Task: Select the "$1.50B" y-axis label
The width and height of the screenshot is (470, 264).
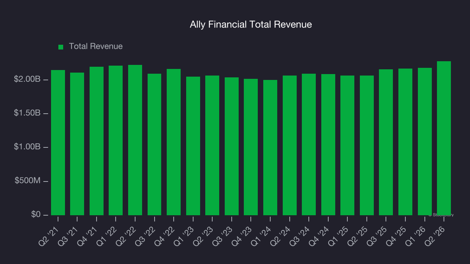Action: click(27, 113)
